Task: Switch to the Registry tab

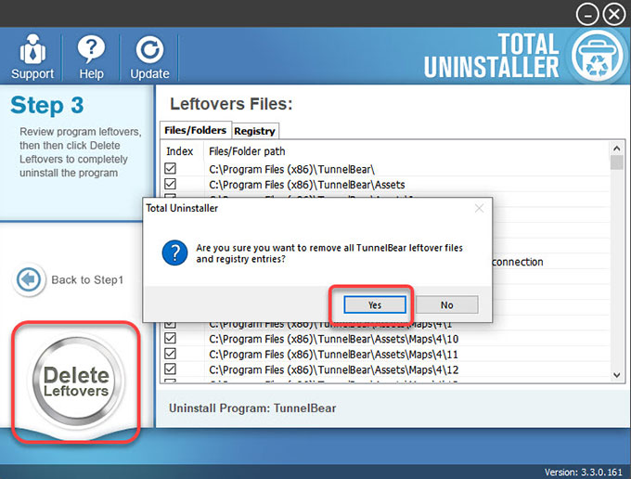Action: click(255, 131)
